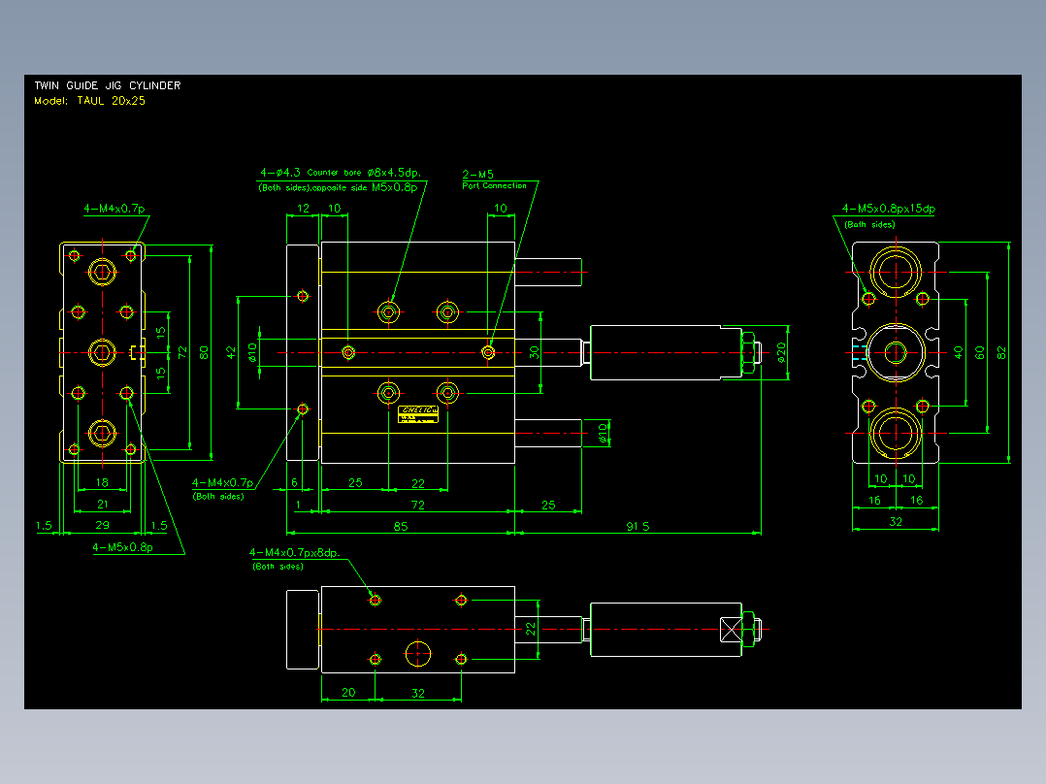Select the "opposite side M5x0.8p" note

tap(365, 187)
